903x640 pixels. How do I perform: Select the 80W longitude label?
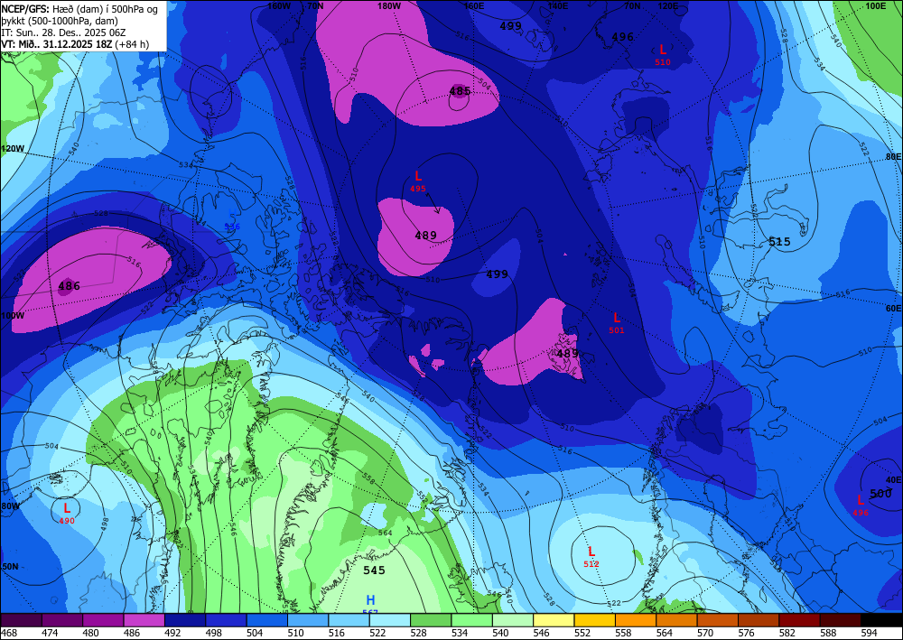pos(10,506)
